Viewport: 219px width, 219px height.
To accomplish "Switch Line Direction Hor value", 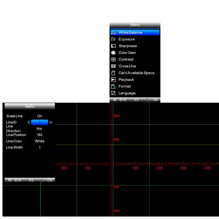I will point(39,129).
